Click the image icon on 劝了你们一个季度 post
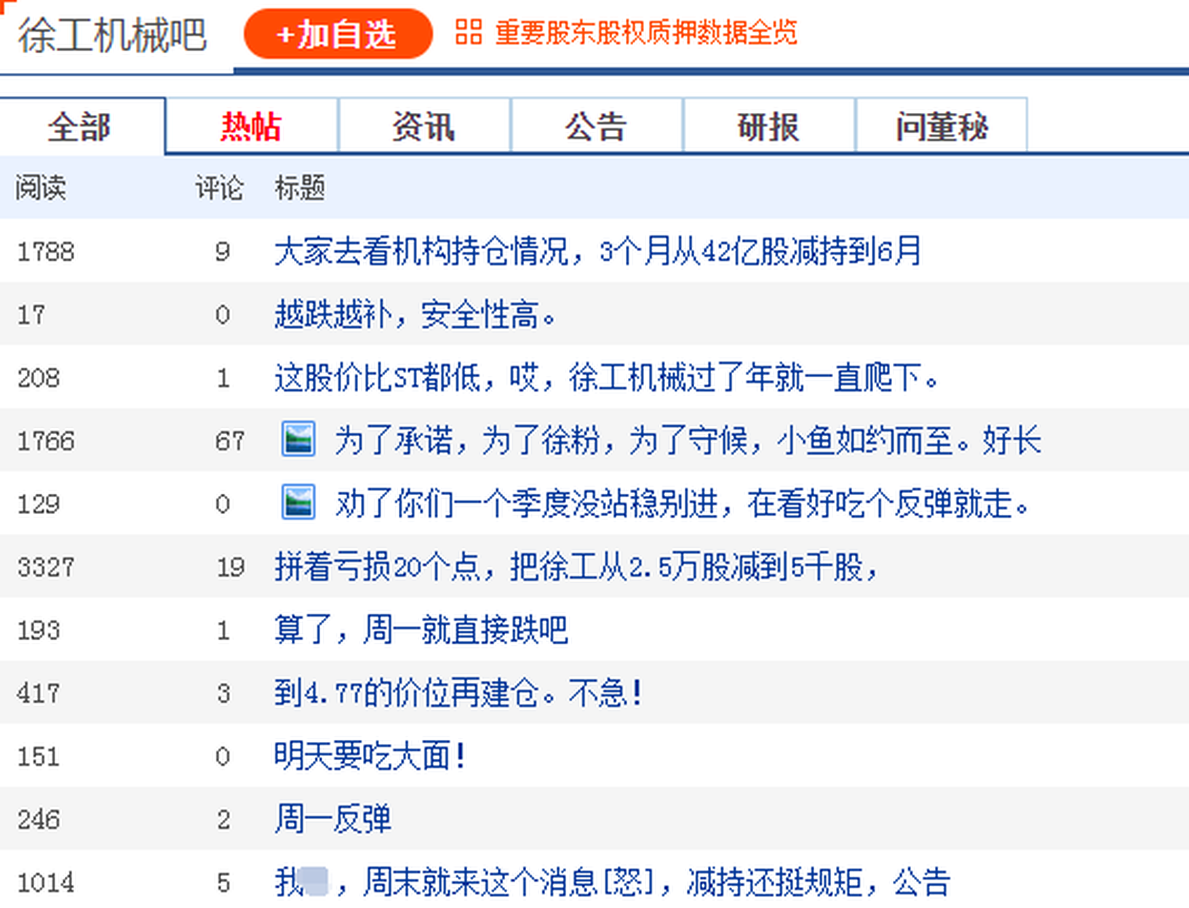The width and height of the screenshot is (1189, 908). click(298, 502)
